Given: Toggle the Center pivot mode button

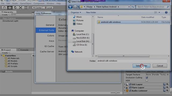Looking at the screenshot, I should pyautogui.click(x=37, y=8).
